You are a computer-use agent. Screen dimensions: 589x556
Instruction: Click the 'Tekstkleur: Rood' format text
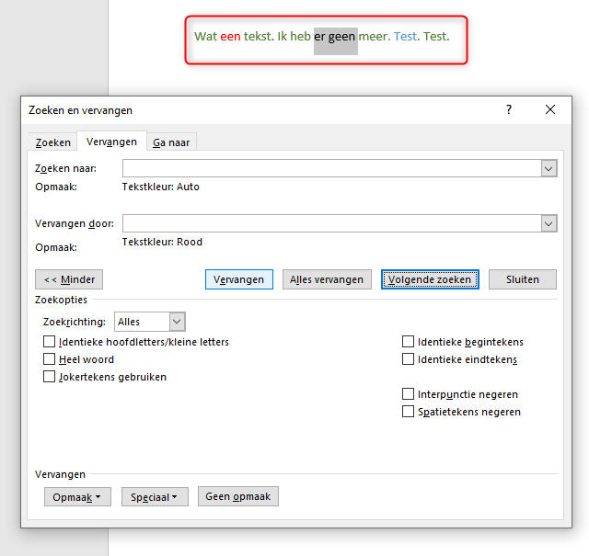click(x=162, y=242)
